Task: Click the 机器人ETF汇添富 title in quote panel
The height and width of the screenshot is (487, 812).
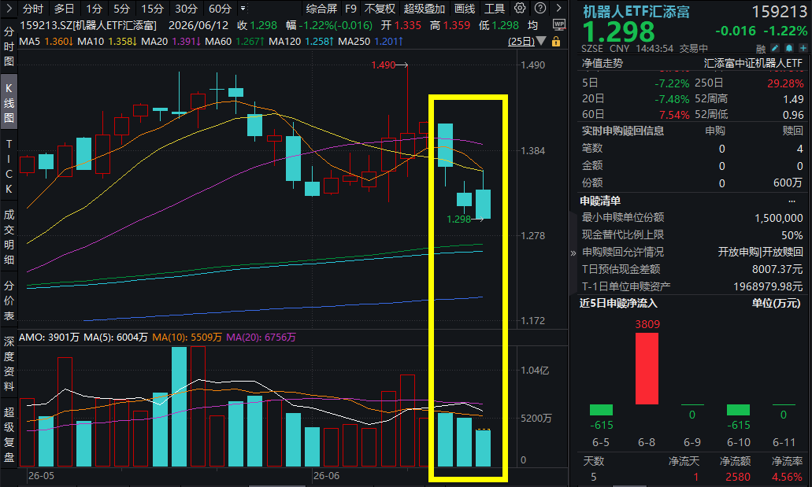Action: (x=636, y=12)
